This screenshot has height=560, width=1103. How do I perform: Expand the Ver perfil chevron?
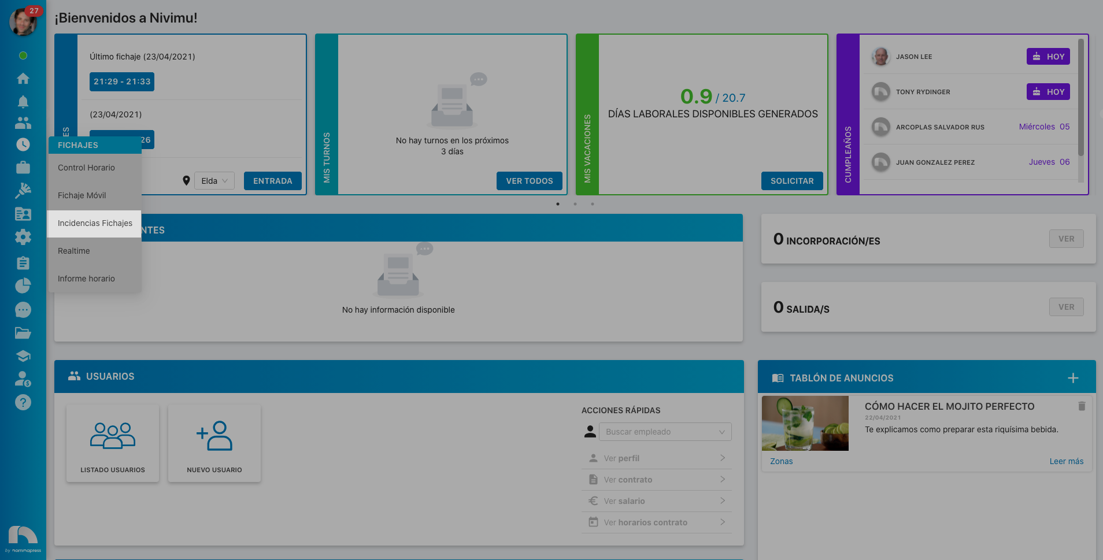(723, 458)
